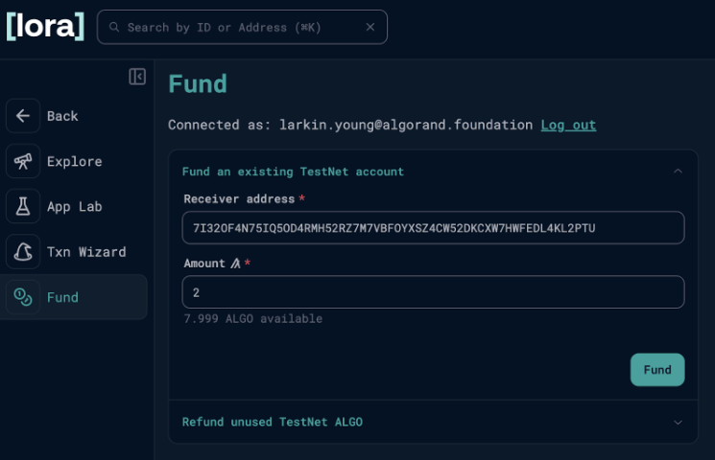
Task: Focus the Search by ID or Address box
Action: pyautogui.click(x=240, y=27)
